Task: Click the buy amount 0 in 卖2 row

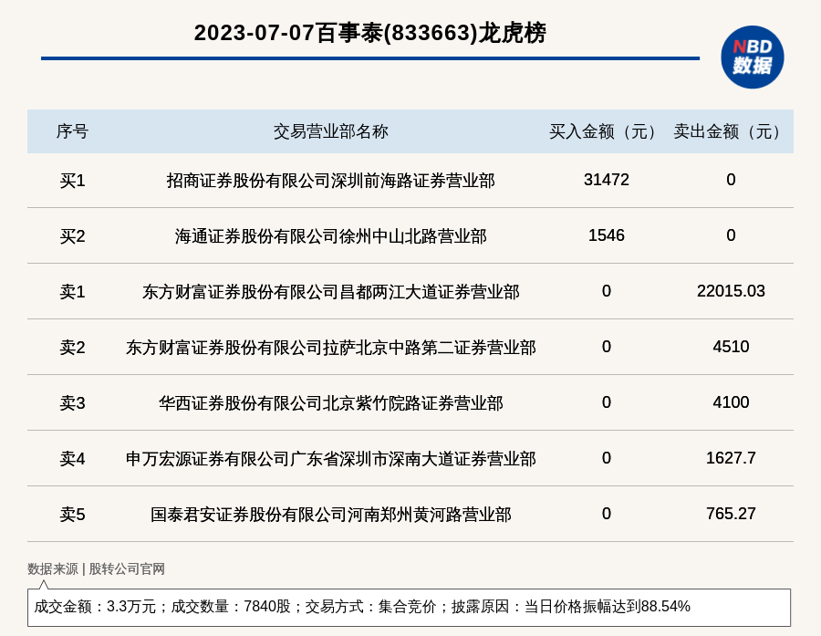Action: click(x=607, y=347)
